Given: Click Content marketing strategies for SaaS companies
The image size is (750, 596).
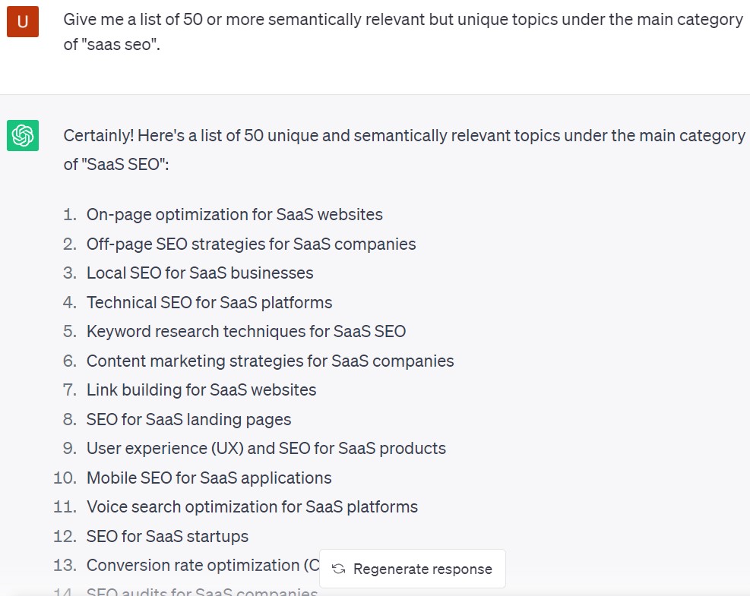Looking at the screenshot, I should click(271, 361).
